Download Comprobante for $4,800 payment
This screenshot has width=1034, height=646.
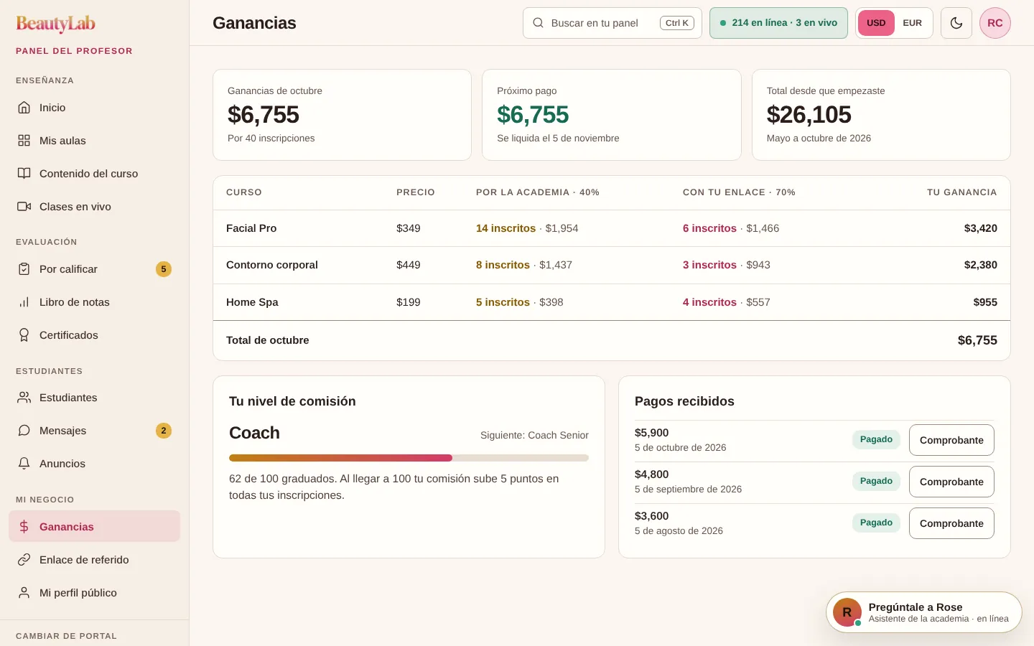(951, 482)
